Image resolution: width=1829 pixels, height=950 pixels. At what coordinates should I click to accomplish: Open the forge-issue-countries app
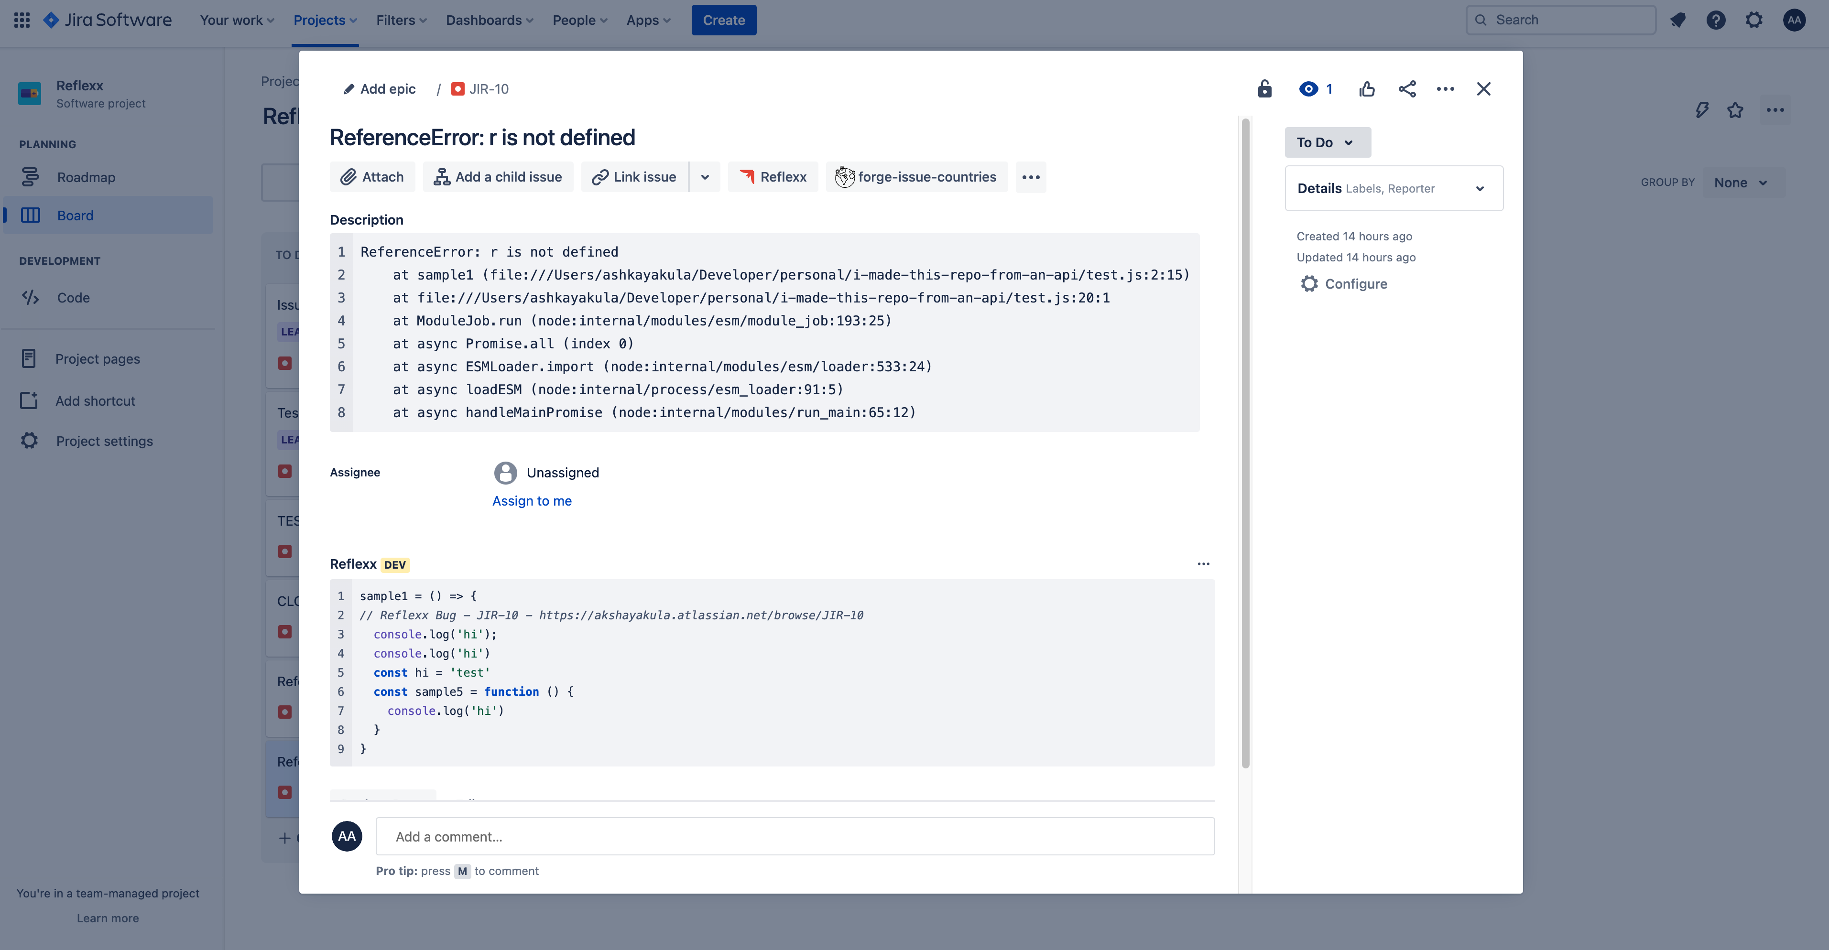(916, 177)
